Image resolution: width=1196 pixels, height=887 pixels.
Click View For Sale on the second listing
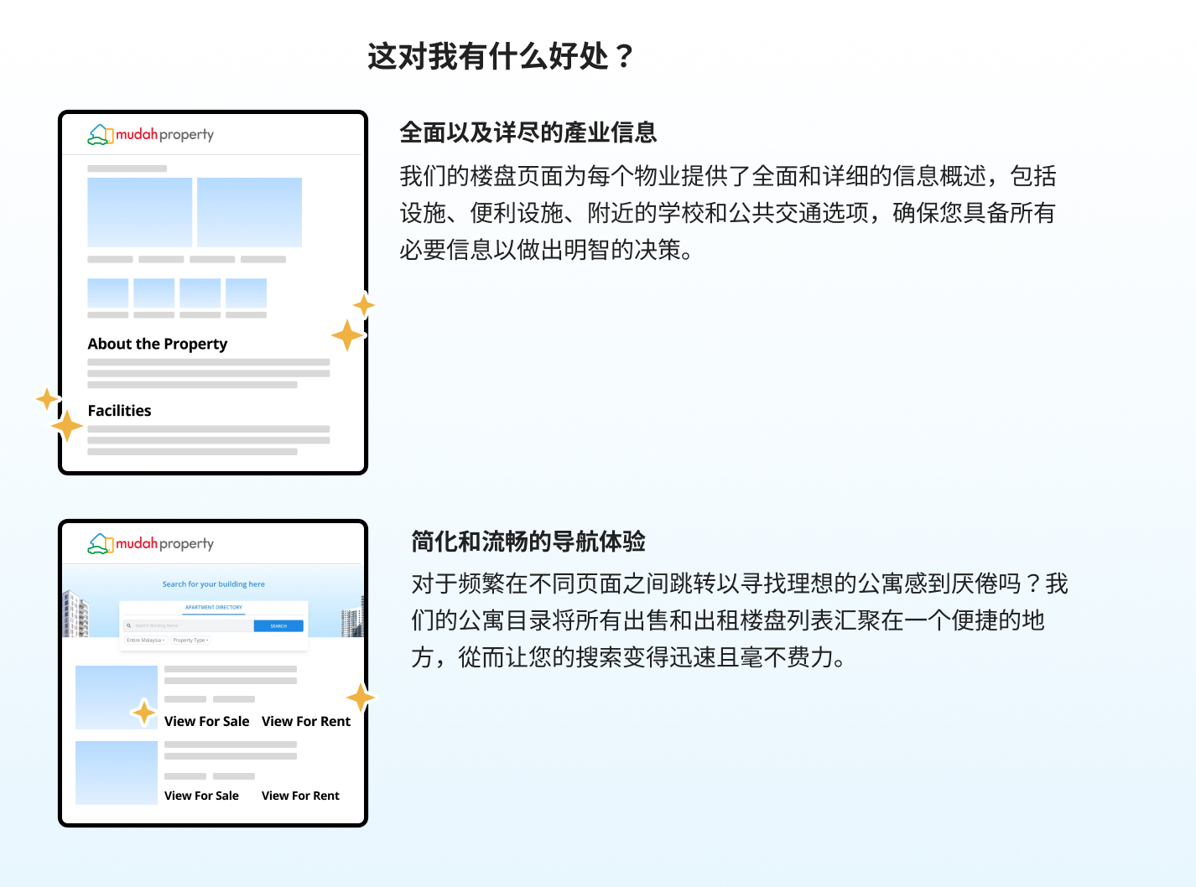click(x=201, y=796)
